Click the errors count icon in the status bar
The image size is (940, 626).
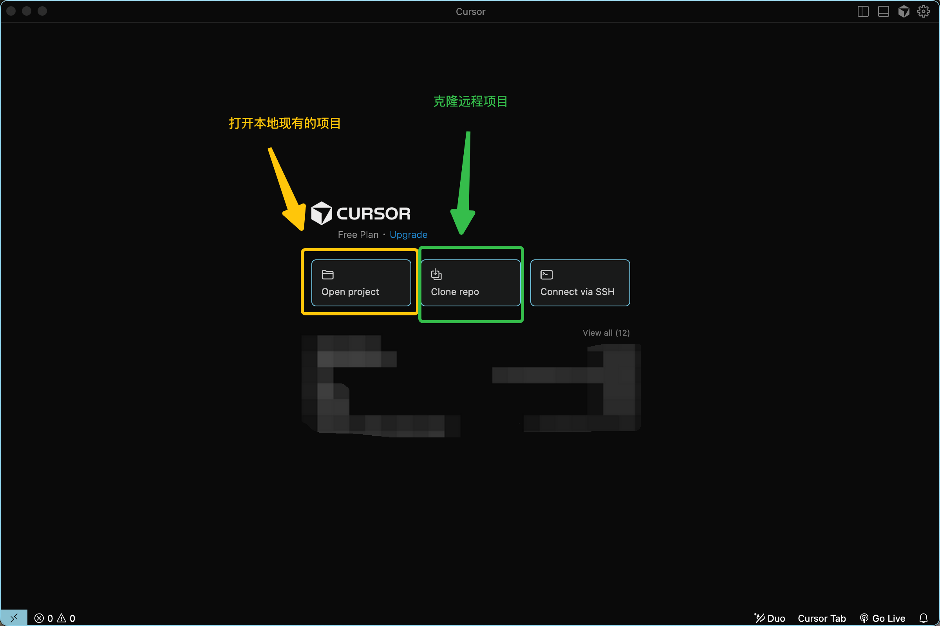click(39, 619)
